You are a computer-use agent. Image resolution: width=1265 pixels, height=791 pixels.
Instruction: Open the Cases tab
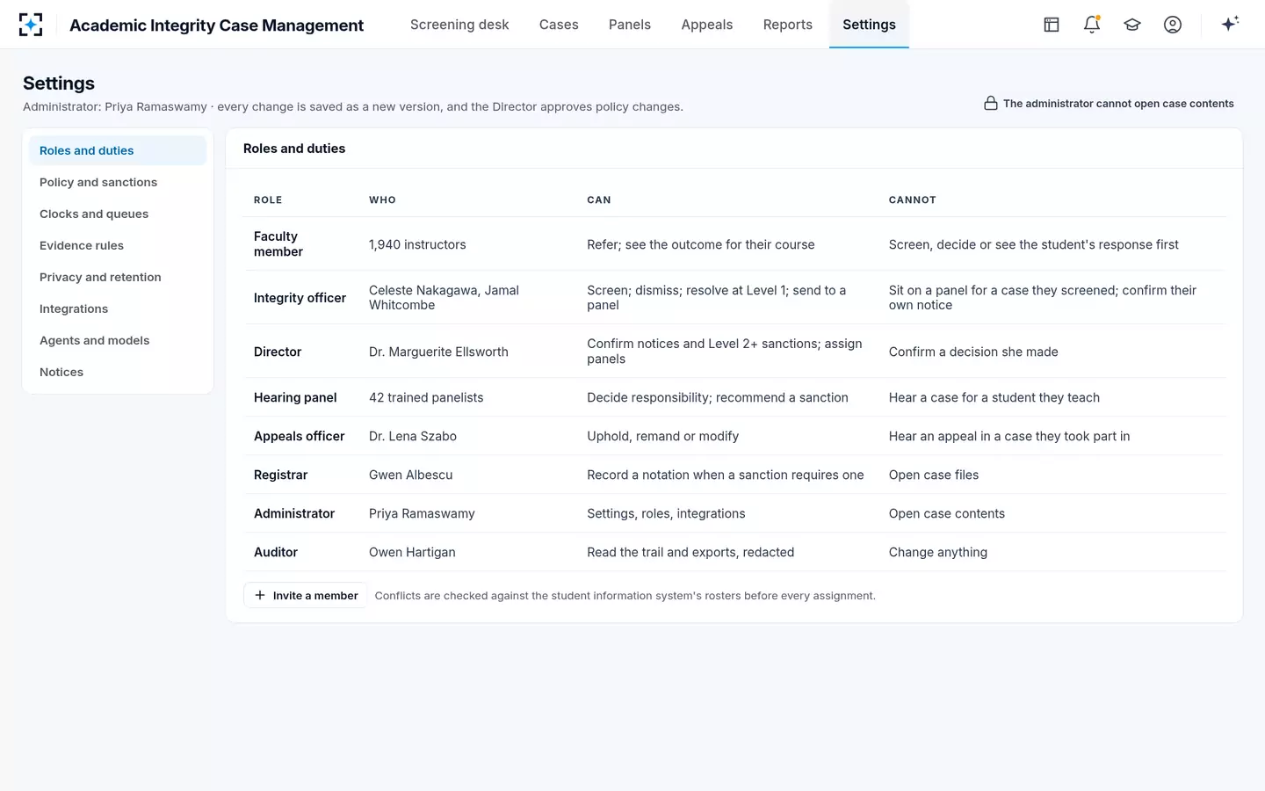(x=559, y=25)
